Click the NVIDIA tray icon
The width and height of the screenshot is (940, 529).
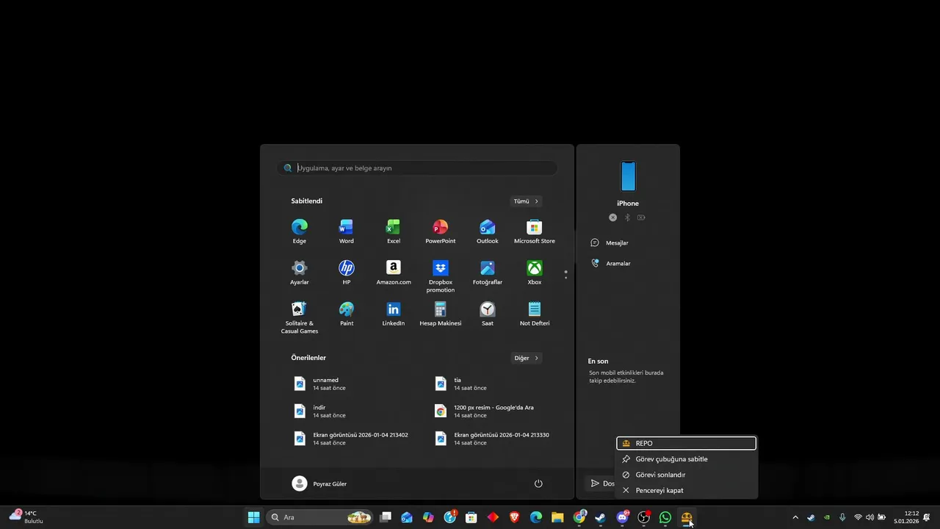827,517
